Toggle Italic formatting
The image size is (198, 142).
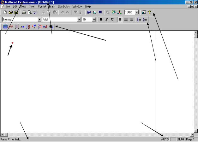tap(106, 20)
